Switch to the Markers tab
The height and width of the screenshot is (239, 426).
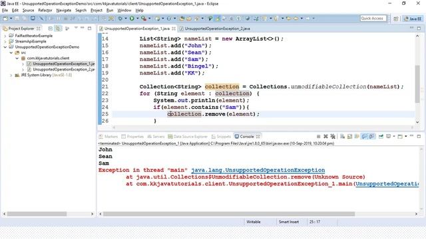[x=108, y=137]
